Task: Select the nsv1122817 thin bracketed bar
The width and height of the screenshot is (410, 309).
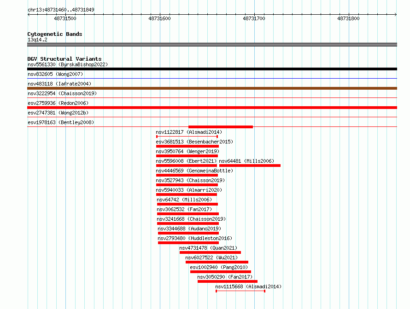Action: click(x=187, y=137)
